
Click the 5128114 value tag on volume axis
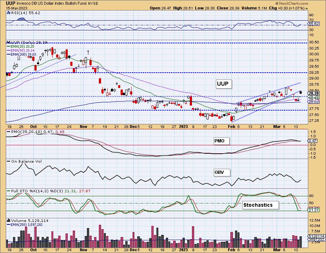pos(317,236)
